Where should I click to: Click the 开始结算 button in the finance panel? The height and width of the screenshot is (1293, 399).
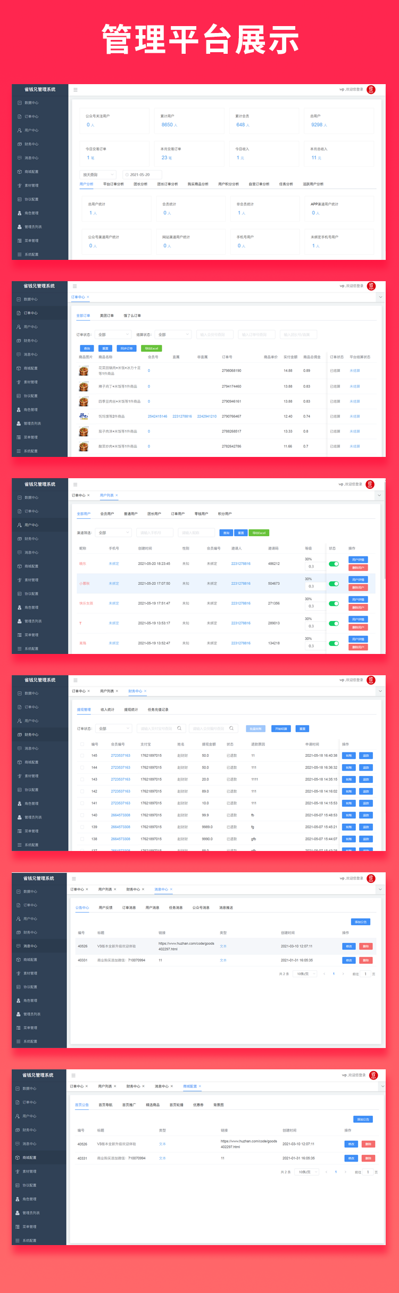(281, 729)
